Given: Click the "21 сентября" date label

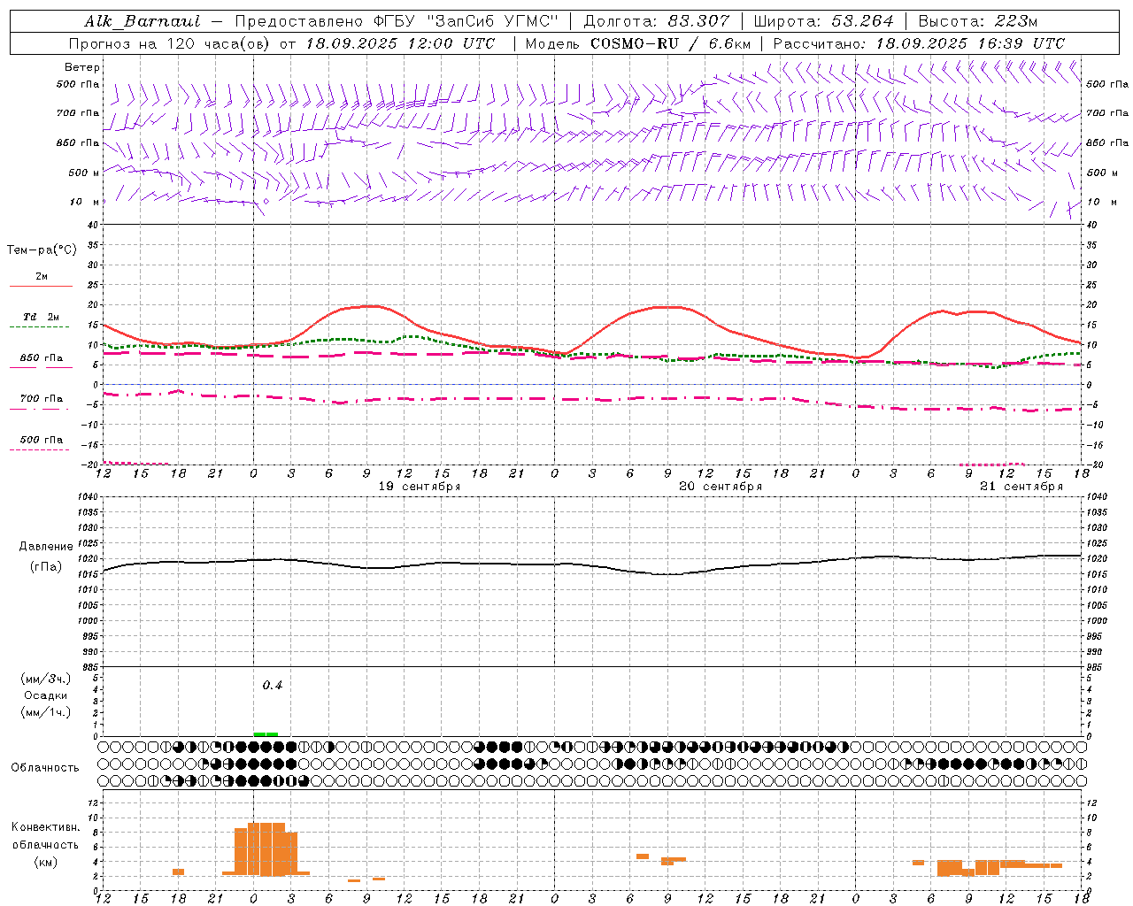Looking at the screenshot, I should (1021, 487).
